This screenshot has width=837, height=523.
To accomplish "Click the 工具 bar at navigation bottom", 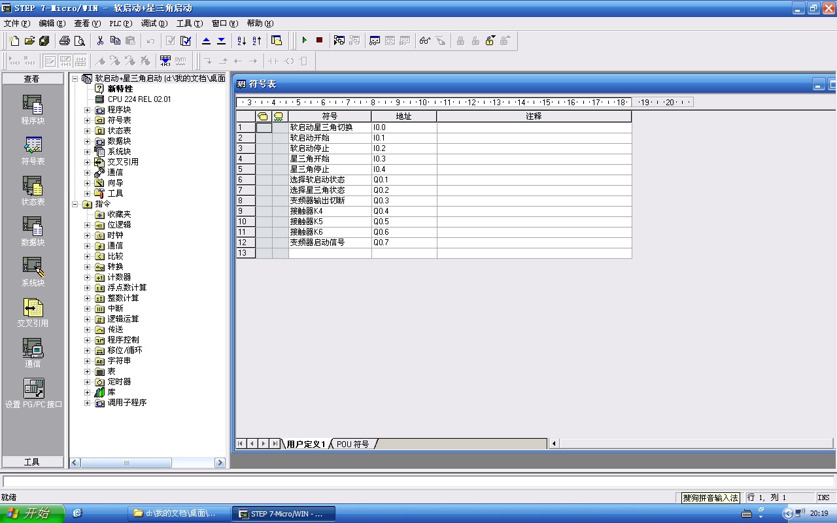I will (32, 462).
